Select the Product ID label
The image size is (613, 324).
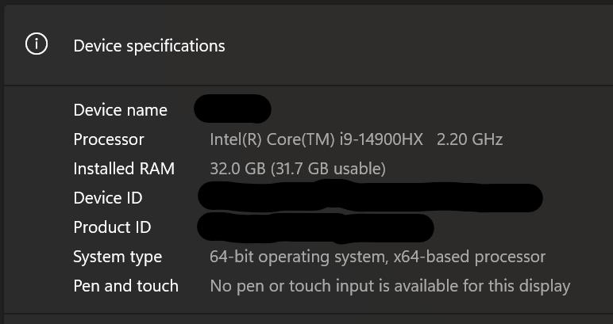112,227
